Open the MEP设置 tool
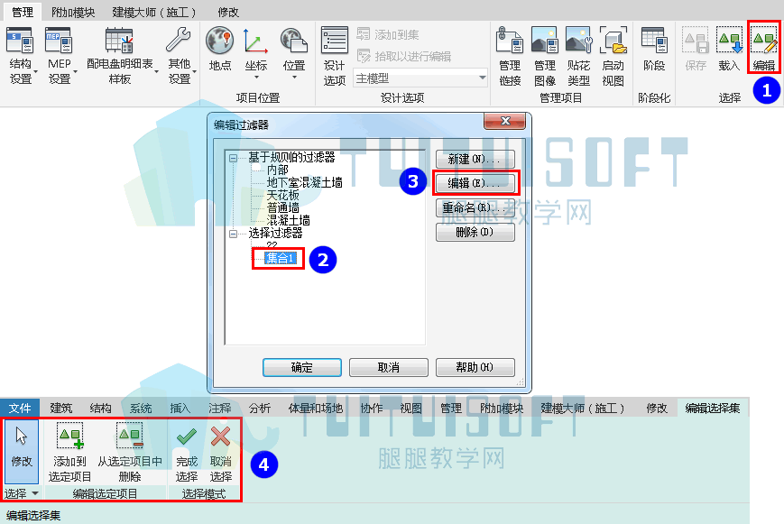Image resolution: width=784 pixels, height=524 pixels. click(x=60, y=56)
